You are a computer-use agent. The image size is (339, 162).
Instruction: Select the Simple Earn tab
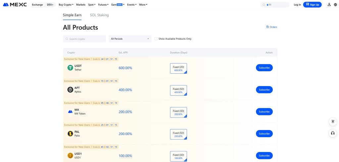(72, 15)
